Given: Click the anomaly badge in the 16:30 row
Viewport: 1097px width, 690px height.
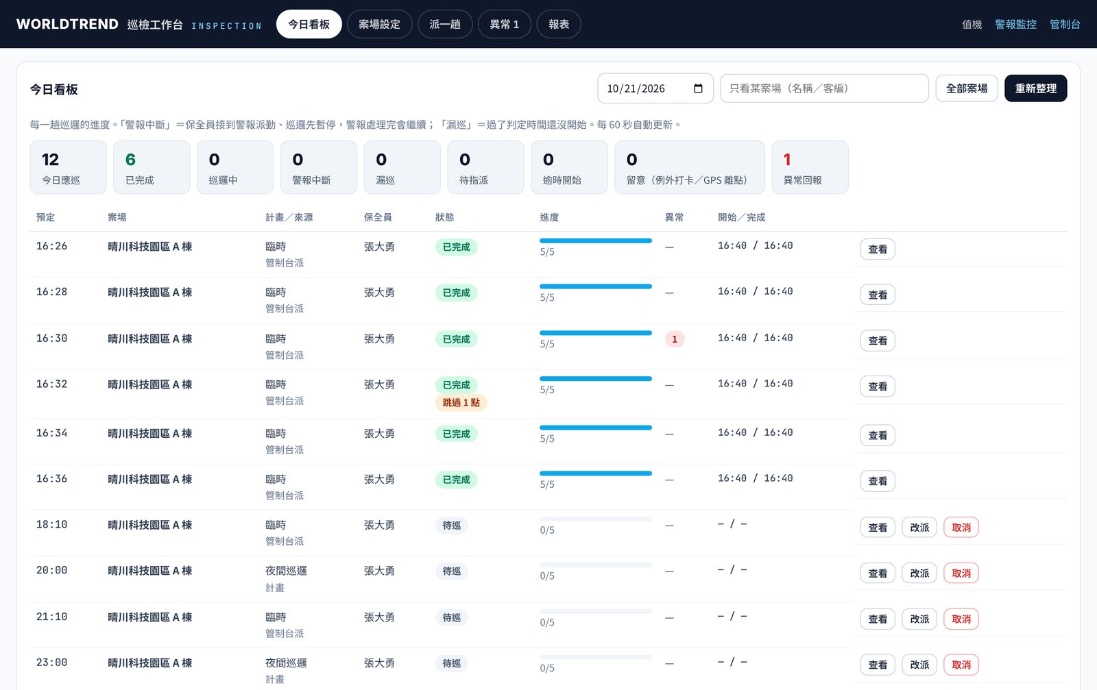Looking at the screenshot, I should (675, 339).
